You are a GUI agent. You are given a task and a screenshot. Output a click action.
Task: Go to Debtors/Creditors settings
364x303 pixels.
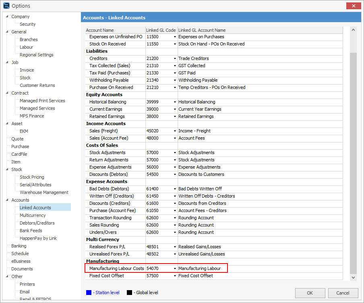click(37, 223)
